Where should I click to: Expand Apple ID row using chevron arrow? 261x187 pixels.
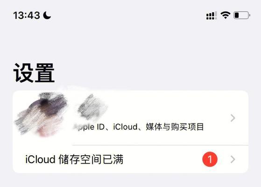[233, 118]
